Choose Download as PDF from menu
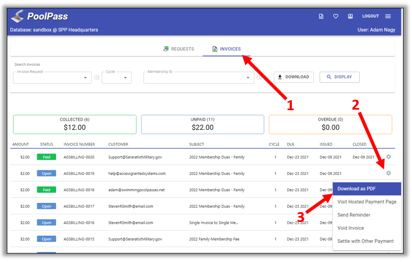This screenshot has width=412, height=262. 367,189
